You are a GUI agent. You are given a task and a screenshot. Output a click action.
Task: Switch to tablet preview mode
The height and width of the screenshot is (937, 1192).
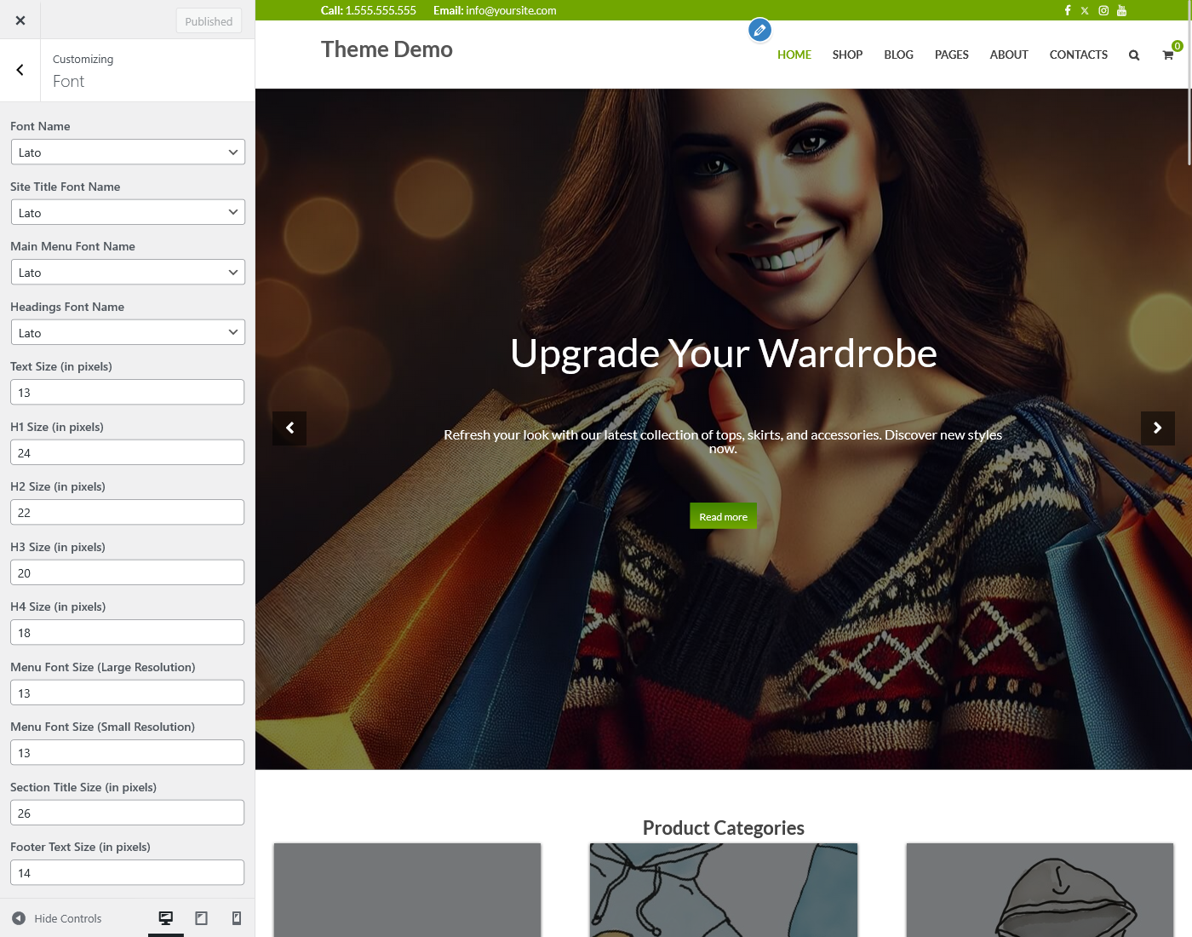202,918
